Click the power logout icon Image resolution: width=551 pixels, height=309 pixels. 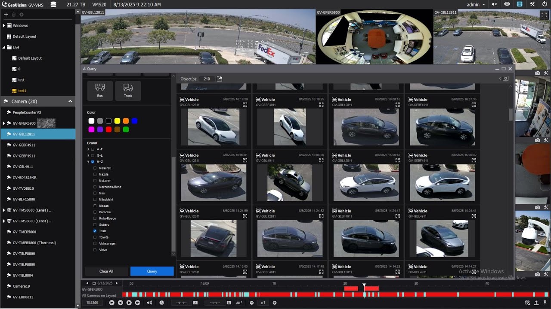point(545,4)
